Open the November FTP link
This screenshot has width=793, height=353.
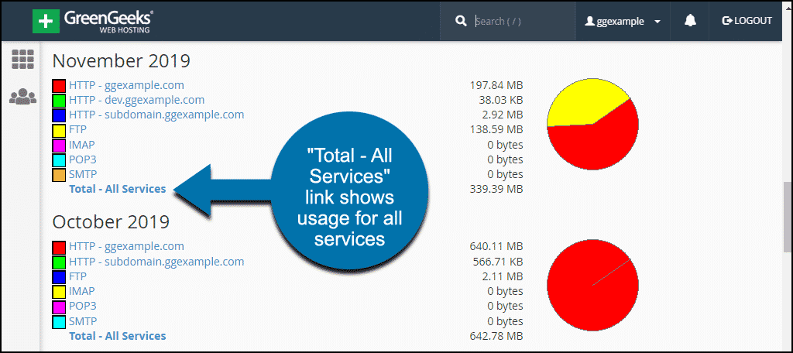[77, 129]
